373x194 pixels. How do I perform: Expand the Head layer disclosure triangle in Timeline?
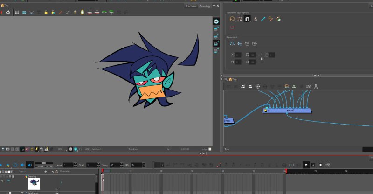tap(22, 193)
